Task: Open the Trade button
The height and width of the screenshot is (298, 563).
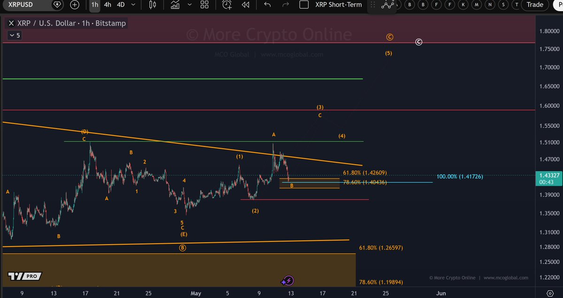Action: point(535,5)
